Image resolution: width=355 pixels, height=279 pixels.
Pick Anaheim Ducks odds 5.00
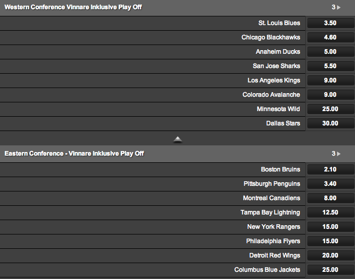(330, 52)
